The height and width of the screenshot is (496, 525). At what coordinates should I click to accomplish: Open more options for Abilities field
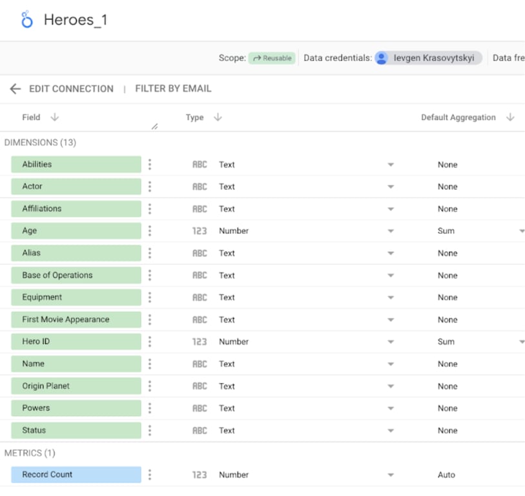150,165
